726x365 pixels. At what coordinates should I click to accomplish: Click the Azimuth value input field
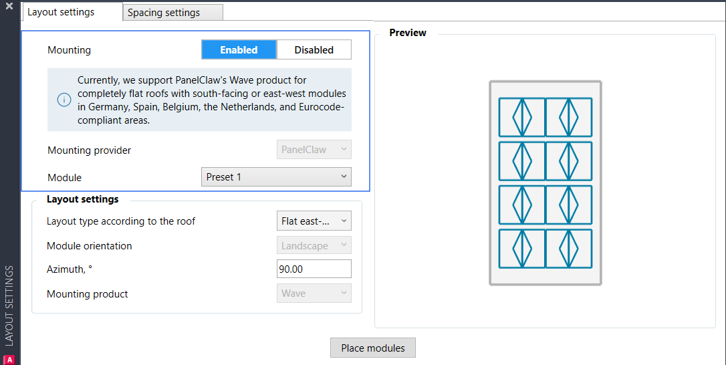[314, 269]
